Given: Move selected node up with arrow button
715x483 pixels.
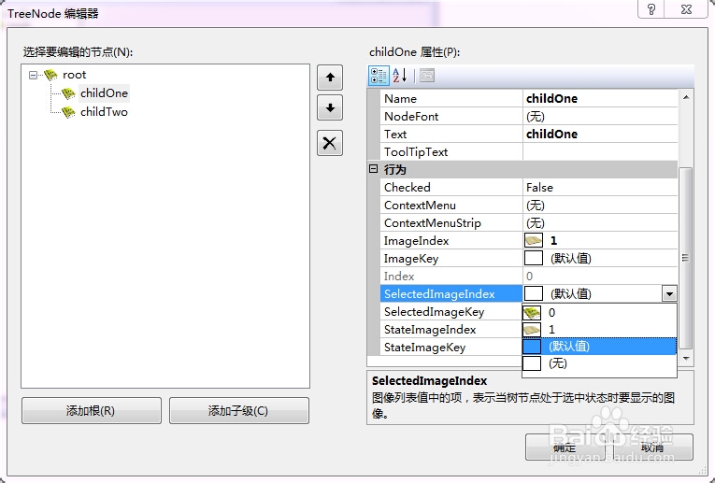Looking at the screenshot, I should (x=330, y=78).
